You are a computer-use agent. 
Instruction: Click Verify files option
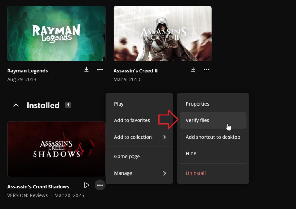197,120
